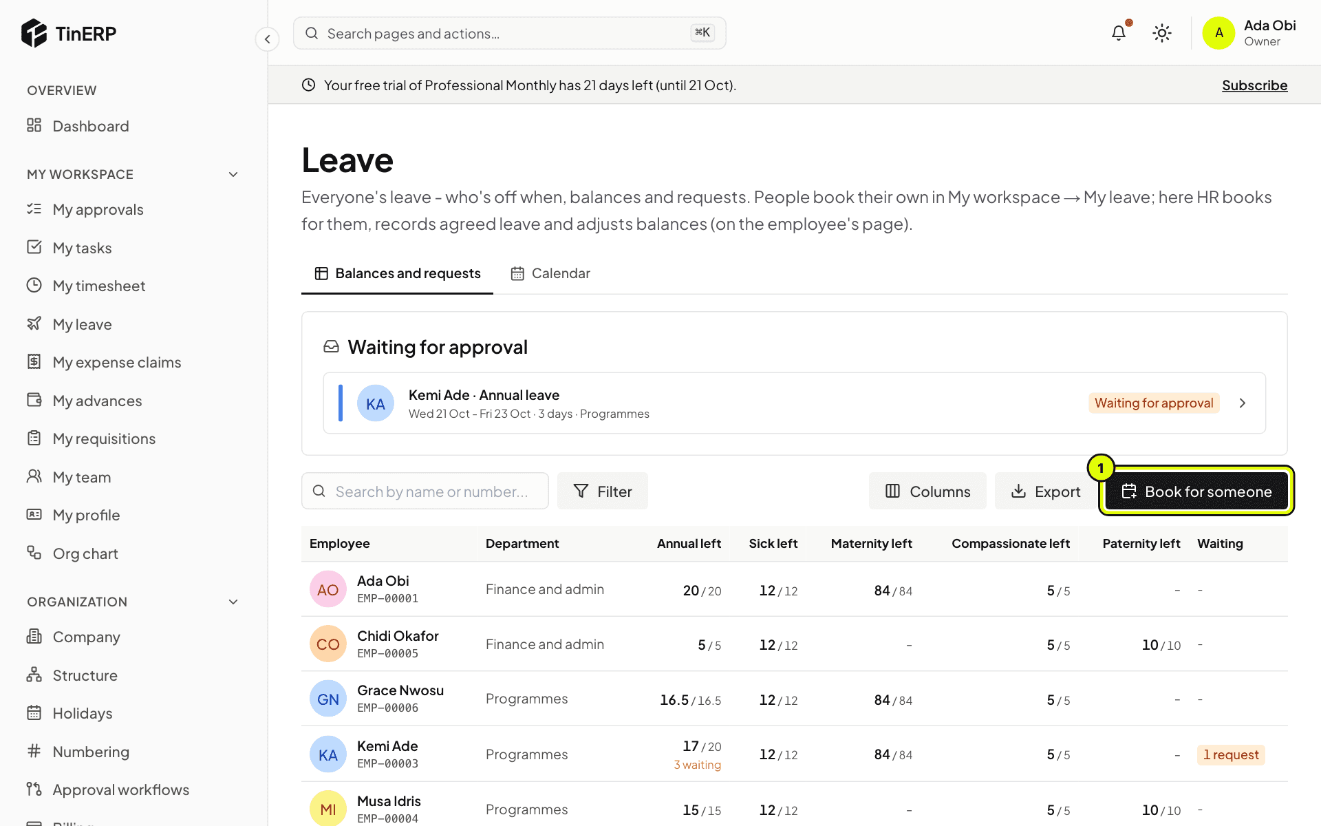The width and height of the screenshot is (1321, 826).
Task: Focus Search by name or number field
Action: point(425,491)
